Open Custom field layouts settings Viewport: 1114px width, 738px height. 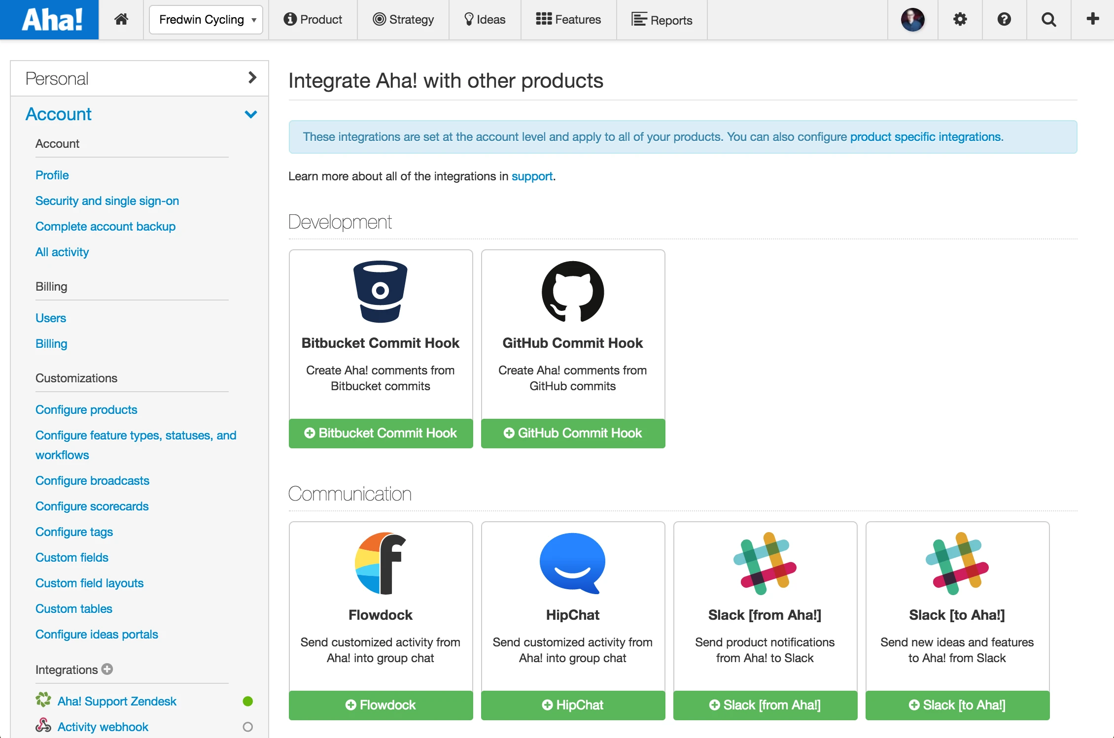click(x=89, y=583)
